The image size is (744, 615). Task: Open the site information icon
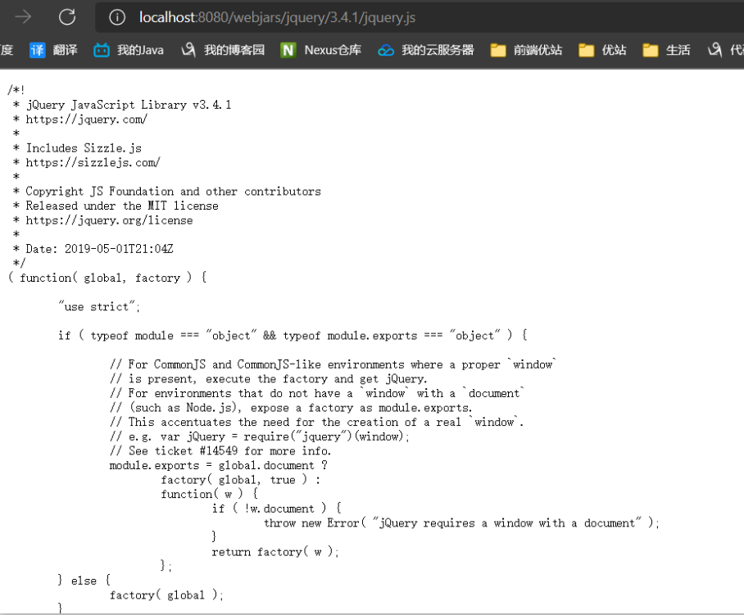click(x=117, y=17)
